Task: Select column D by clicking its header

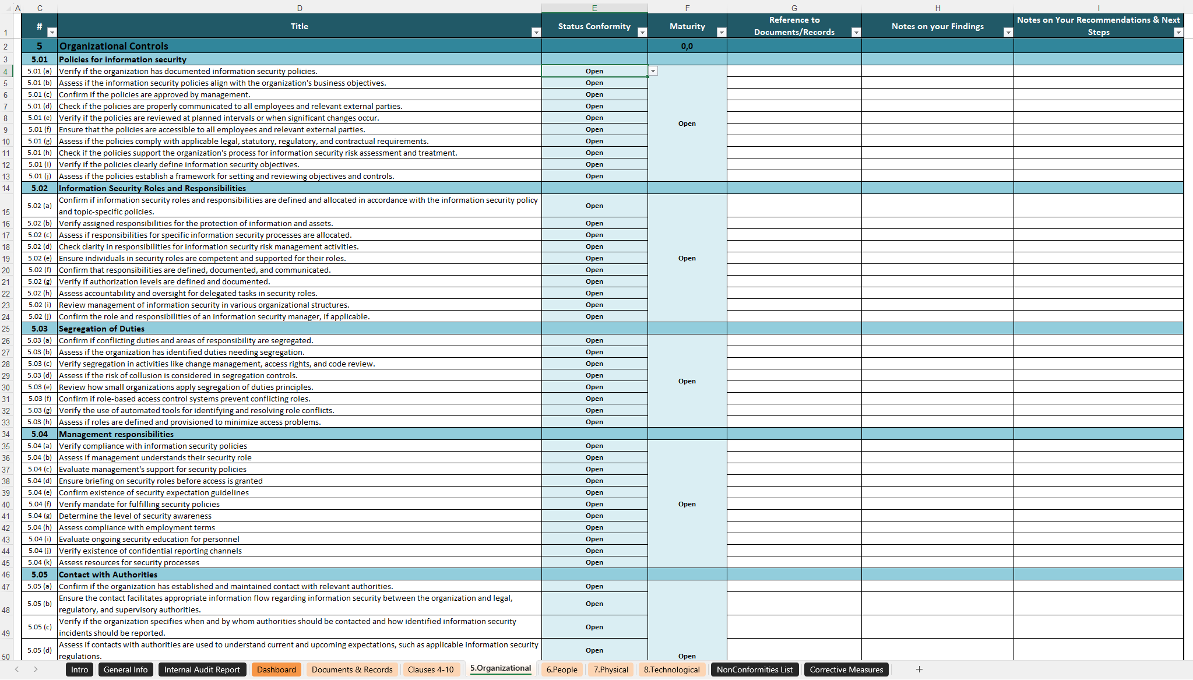Action: (x=299, y=8)
